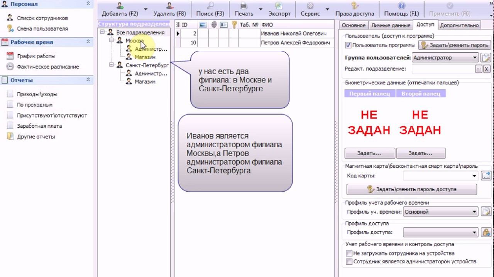Collapse the Отчеты sidebar section
Image resolution: width=494 pixels, height=277 pixels.
click(x=88, y=80)
